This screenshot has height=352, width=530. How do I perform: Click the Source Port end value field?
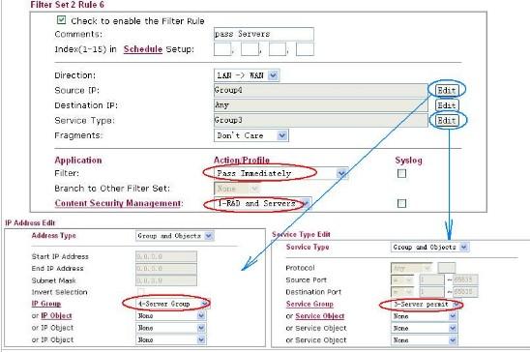click(465, 280)
